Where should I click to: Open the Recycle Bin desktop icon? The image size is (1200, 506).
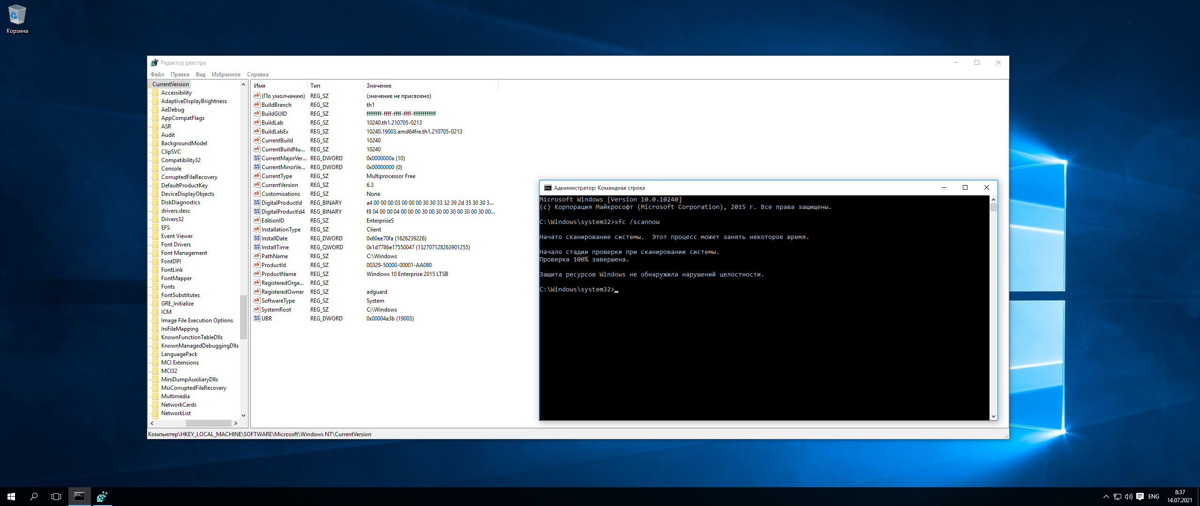pyautogui.click(x=17, y=19)
